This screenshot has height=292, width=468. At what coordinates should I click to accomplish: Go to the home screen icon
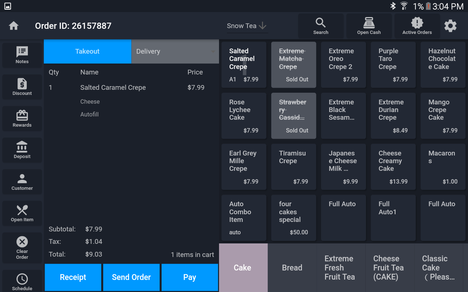coord(14,26)
